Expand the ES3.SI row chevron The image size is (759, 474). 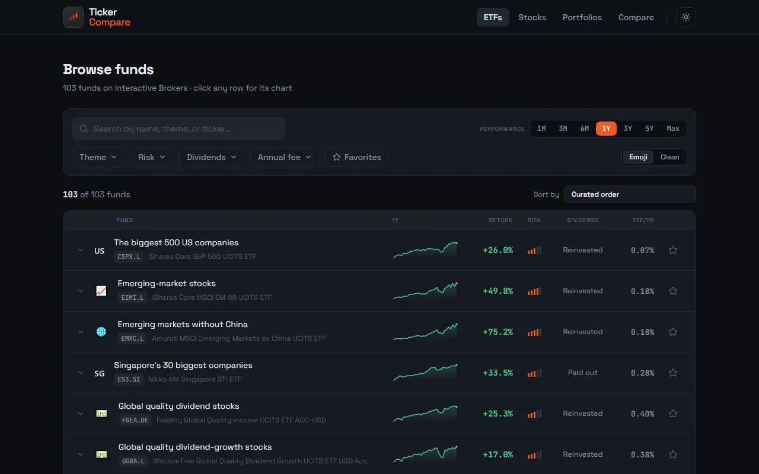coord(81,373)
